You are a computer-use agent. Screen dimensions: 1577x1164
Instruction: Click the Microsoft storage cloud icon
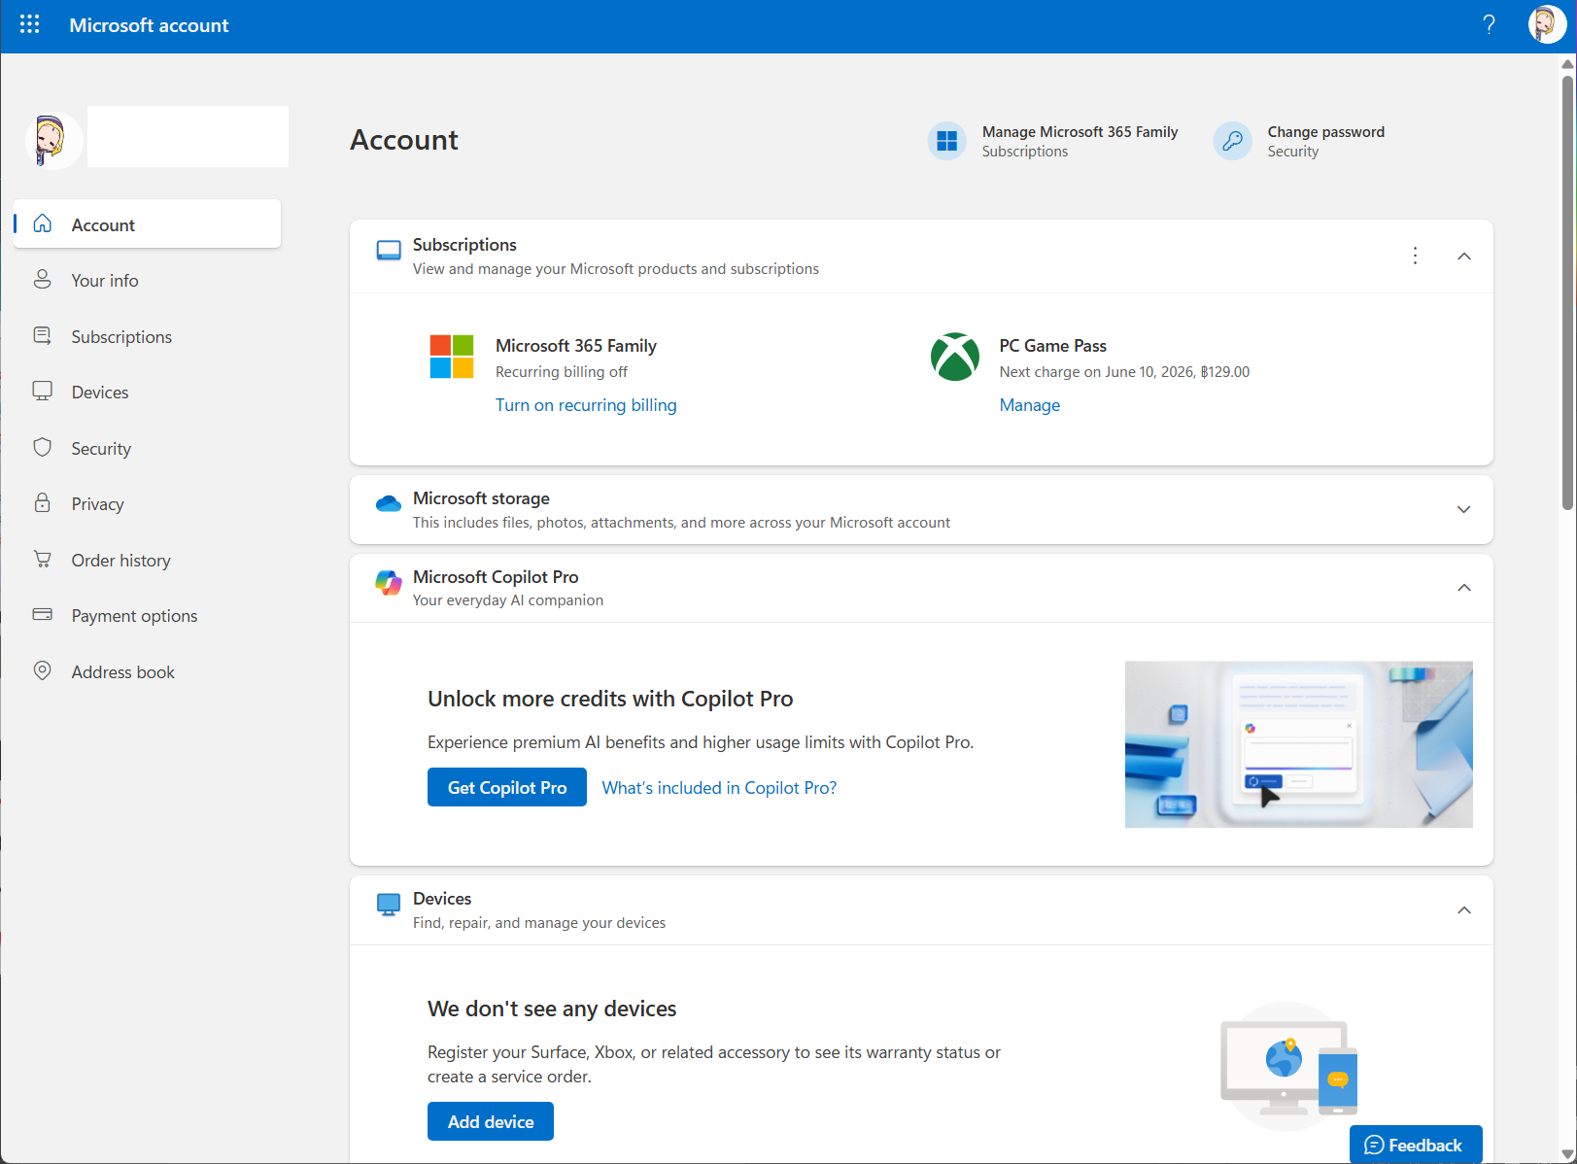389,503
